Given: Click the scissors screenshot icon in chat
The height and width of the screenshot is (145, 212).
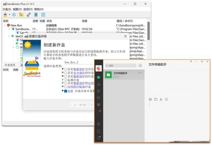Looking at the screenshot, I should [x=161, y=99].
